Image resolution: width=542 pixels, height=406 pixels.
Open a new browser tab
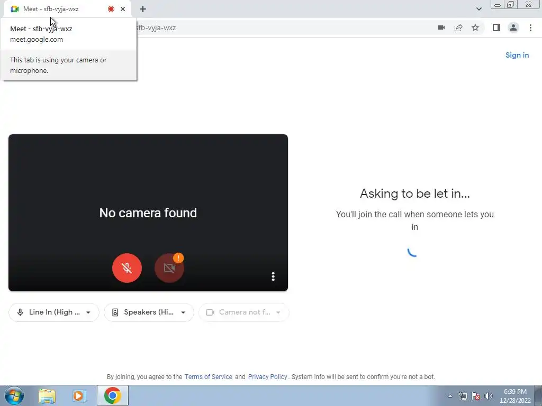143,9
